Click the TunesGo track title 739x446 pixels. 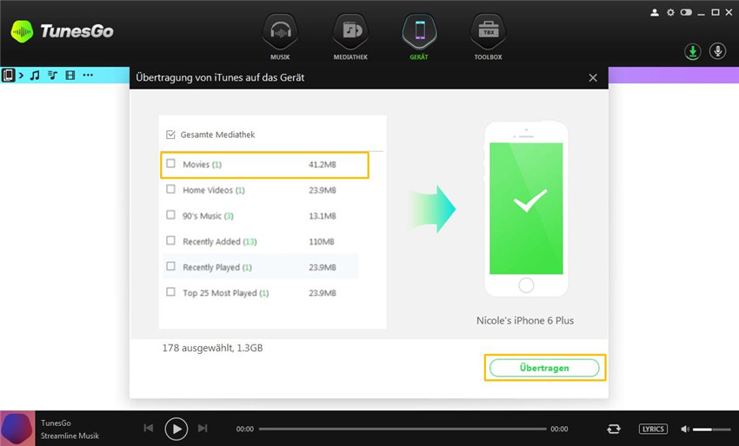(x=56, y=423)
